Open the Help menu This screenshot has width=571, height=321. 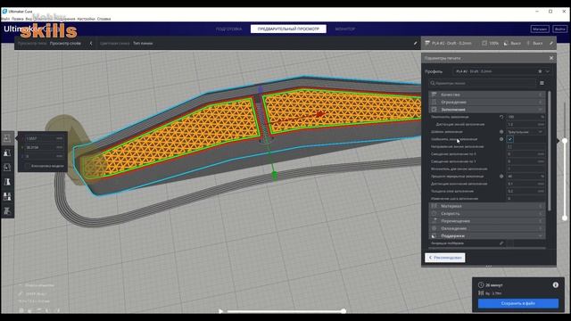click(103, 19)
